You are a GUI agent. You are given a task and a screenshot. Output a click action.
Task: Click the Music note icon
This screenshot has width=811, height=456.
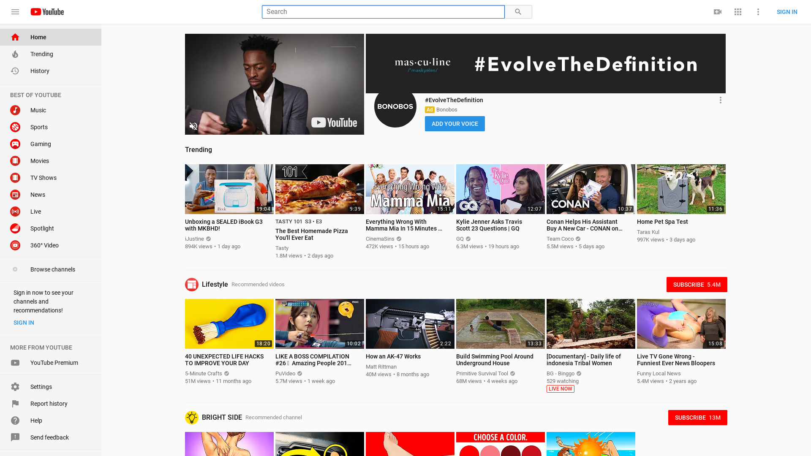[15, 110]
